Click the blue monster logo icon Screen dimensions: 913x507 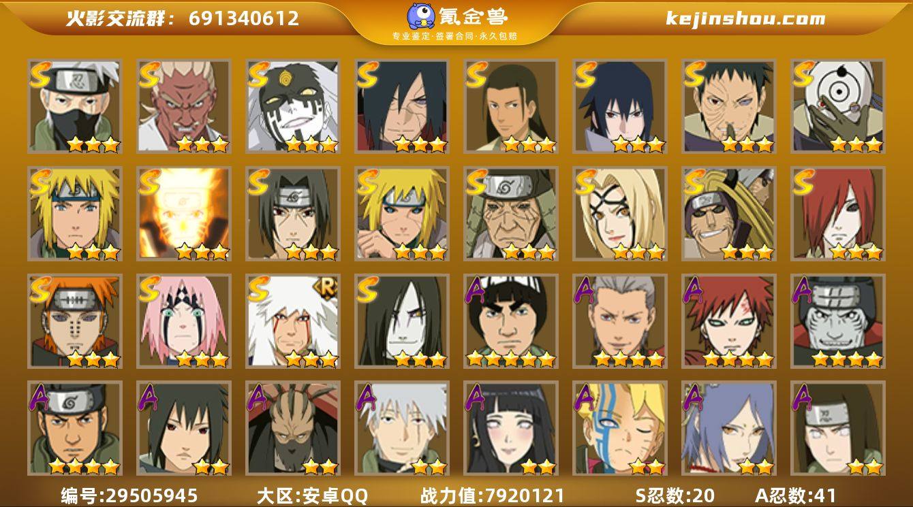coord(422,16)
